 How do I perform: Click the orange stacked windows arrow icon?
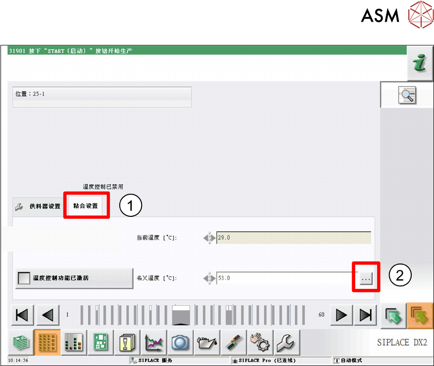click(420, 316)
